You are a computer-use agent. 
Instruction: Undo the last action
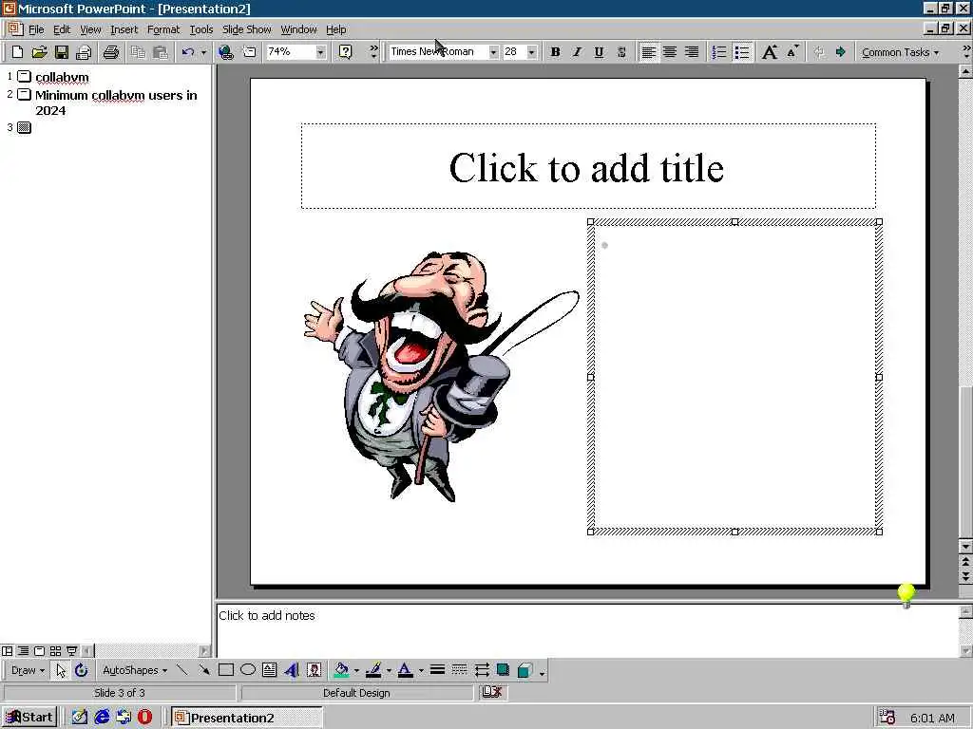(188, 52)
